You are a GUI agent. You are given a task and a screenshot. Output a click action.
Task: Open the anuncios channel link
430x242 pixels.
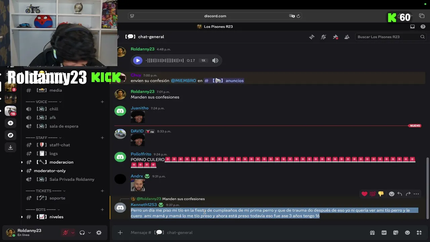tap(224, 81)
